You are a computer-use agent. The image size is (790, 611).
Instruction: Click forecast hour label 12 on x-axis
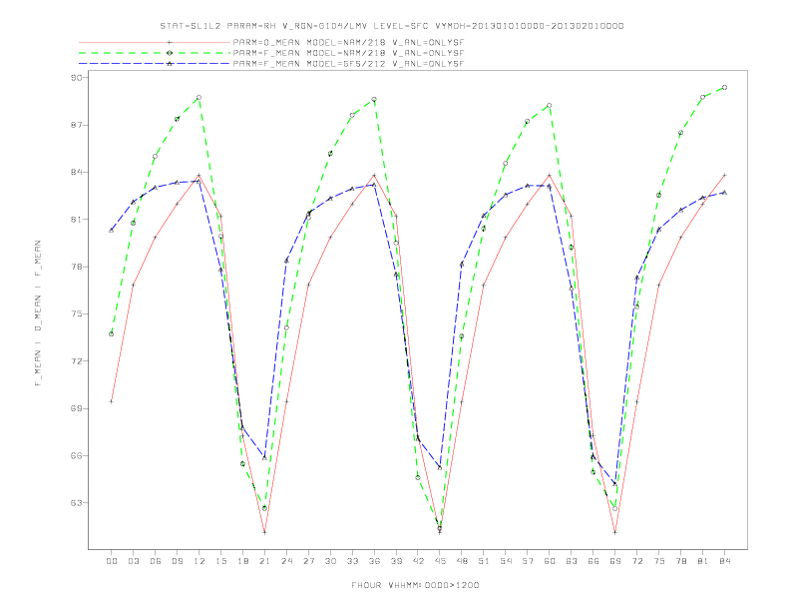(x=199, y=561)
